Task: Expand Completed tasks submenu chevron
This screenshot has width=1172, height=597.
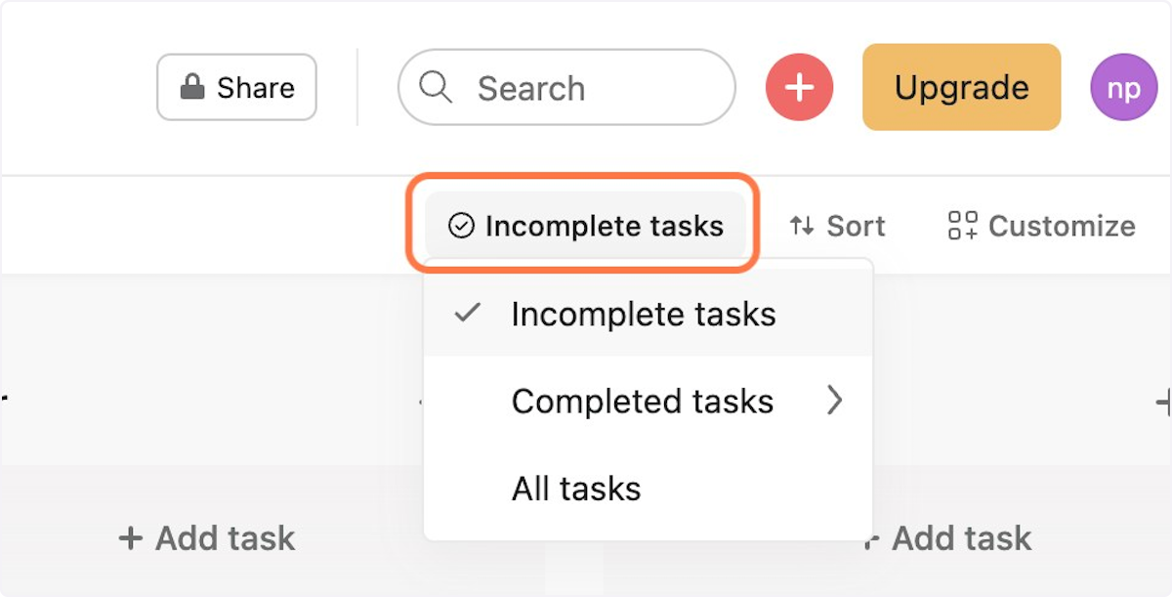Action: point(834,401)
